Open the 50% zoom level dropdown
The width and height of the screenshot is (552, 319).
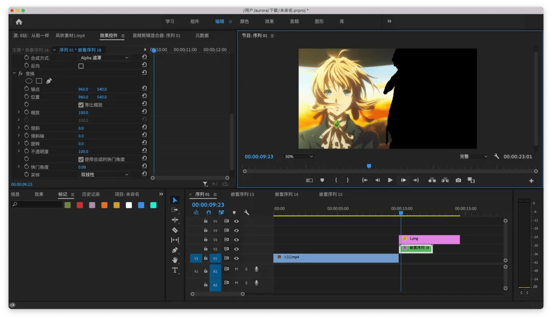pyautogui.click(x=298, y=157)
